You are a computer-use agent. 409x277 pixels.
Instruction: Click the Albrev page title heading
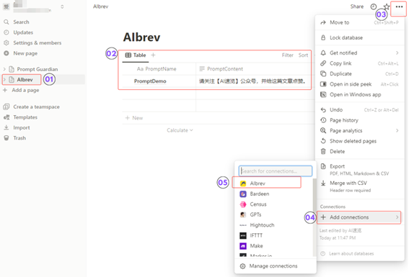(141, 37)
